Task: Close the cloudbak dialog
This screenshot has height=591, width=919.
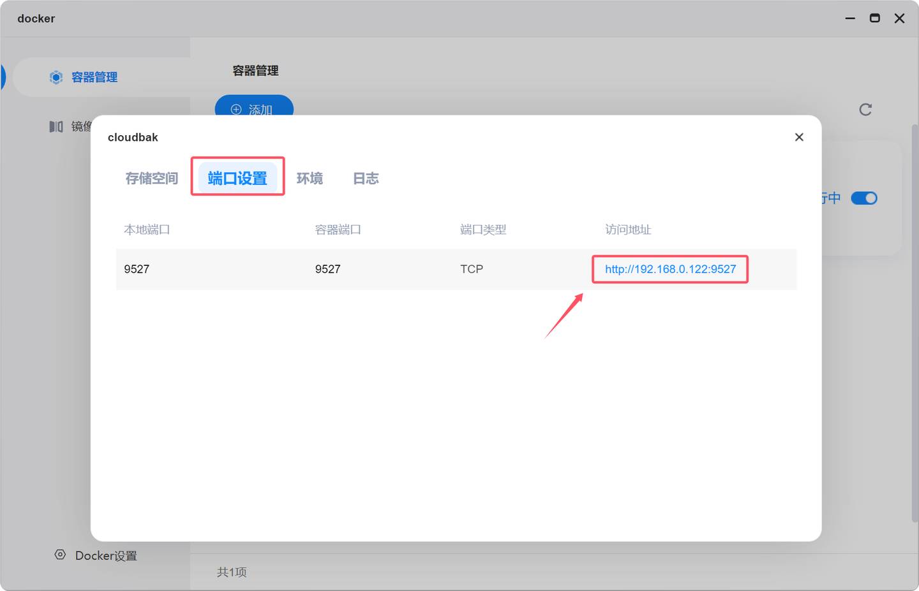Action: pos(799,137)
